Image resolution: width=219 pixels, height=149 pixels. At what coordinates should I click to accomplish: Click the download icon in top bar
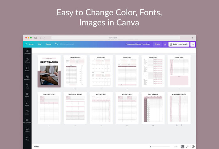click(x=165, y=44)
